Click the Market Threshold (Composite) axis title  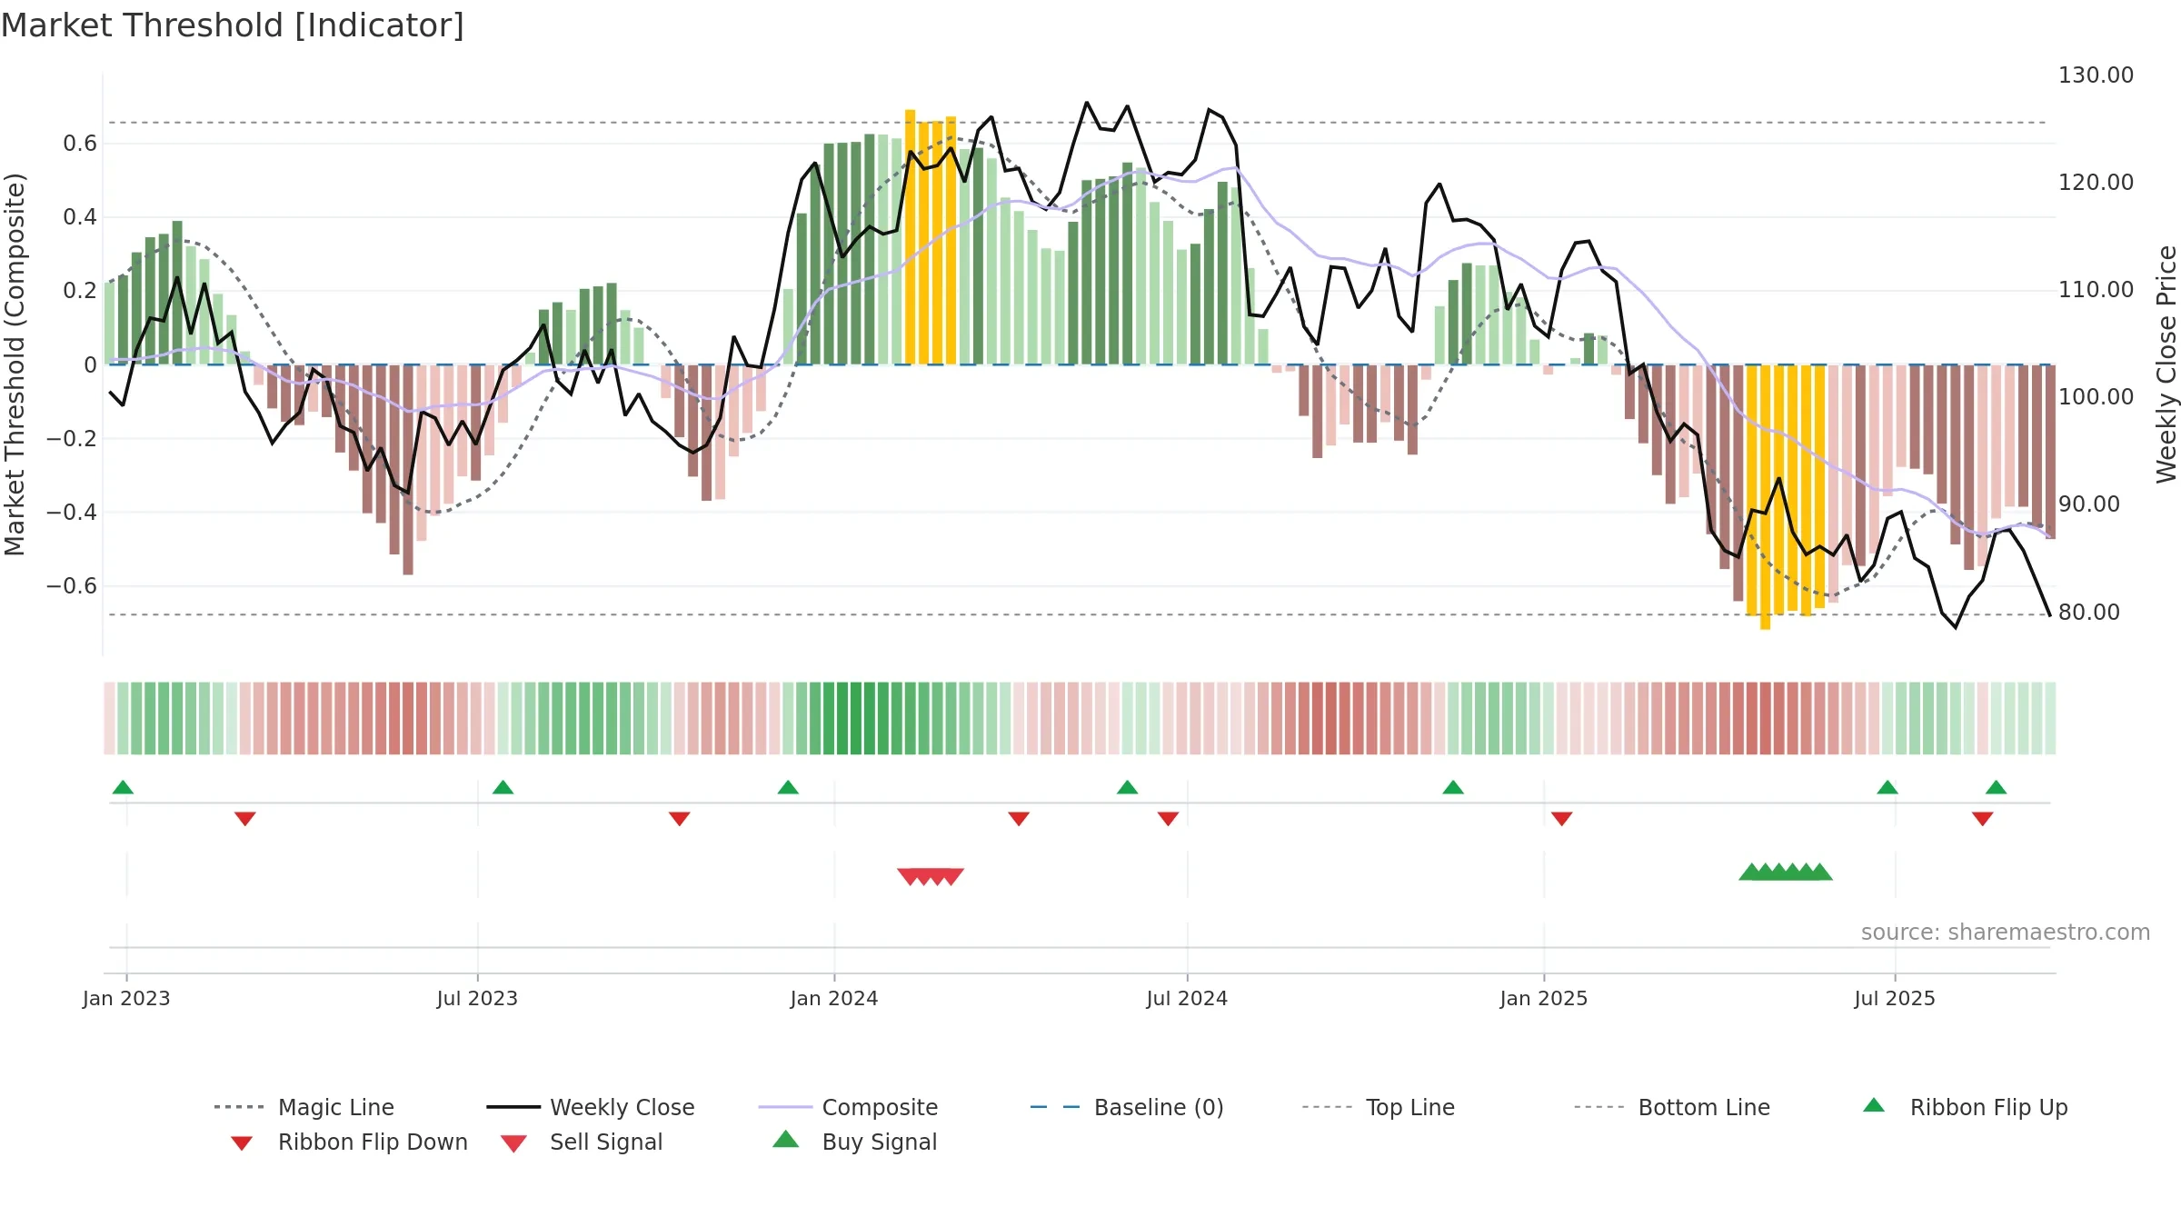click(x=15, y=364)
